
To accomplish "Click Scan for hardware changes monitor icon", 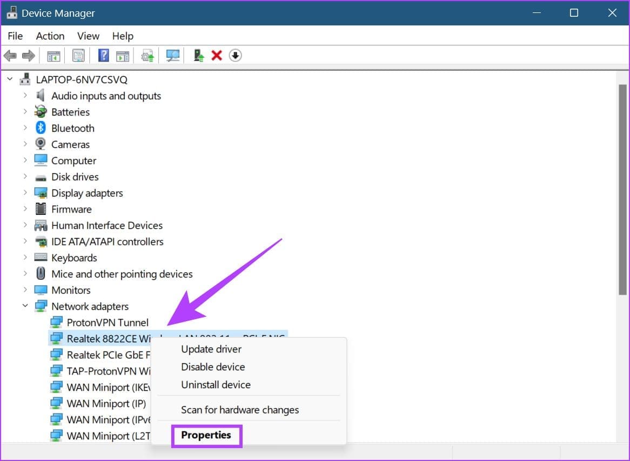I will [x=173, y=56].
